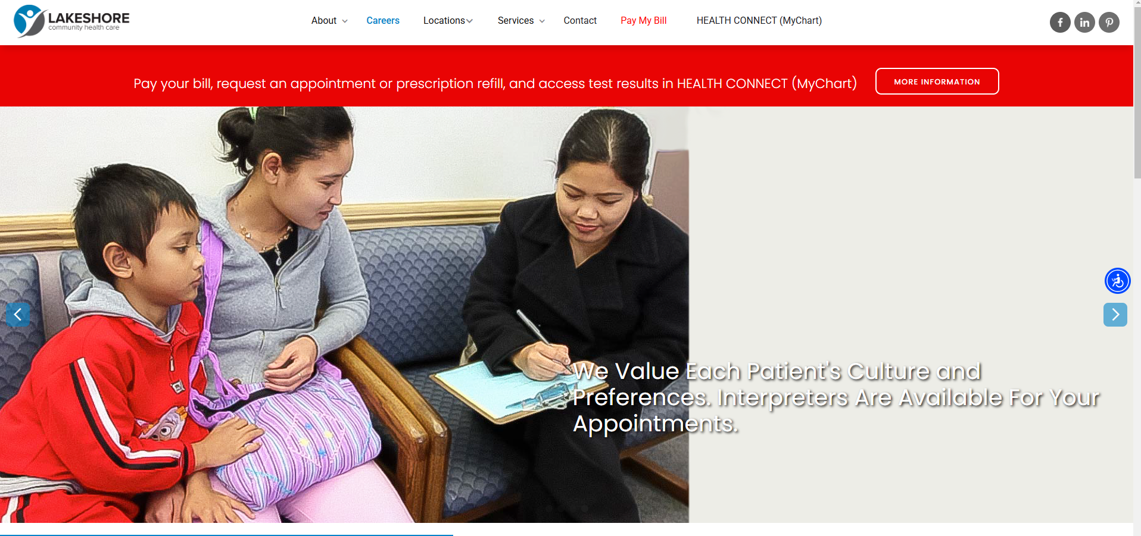Open HEALTH CONNECT (MyChart) link

[x=759, y=21]
